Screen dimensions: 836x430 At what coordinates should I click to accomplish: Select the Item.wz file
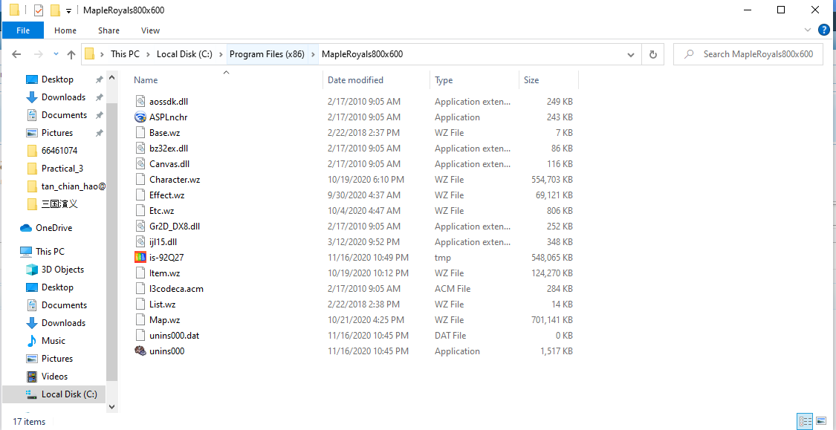click(165, 273)
